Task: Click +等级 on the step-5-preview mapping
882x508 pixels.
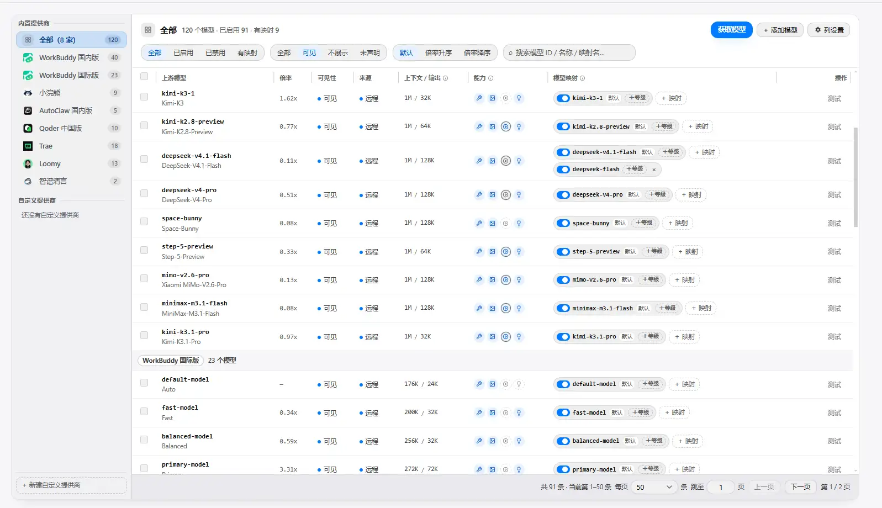Action: (654, 251)
